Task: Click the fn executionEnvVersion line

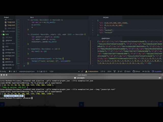Action: (46, 59)
